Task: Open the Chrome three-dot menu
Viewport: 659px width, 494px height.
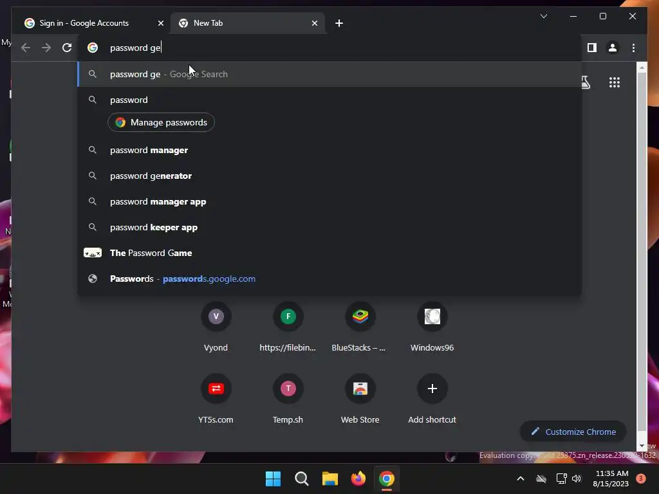Action: 633,48
